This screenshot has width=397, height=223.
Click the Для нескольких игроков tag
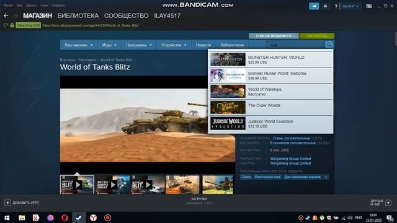[x=303, y=177]
